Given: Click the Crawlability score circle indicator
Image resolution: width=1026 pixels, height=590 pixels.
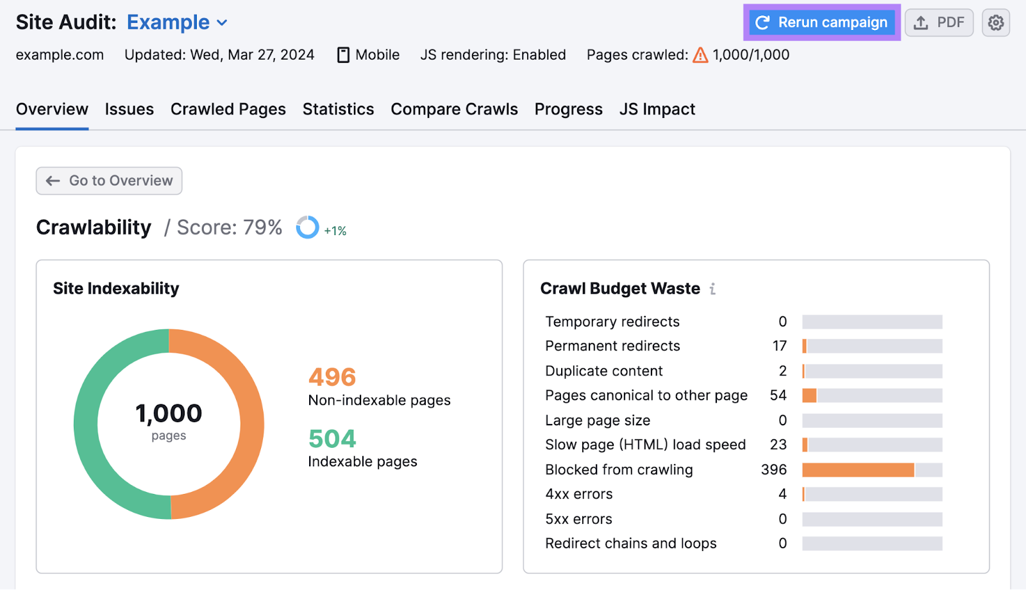Looking at the screenshot, I should tap(307, 227).
